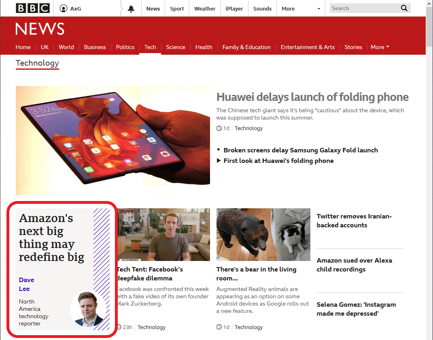Select the Tech tab in news navigation

tap(150, 47)
